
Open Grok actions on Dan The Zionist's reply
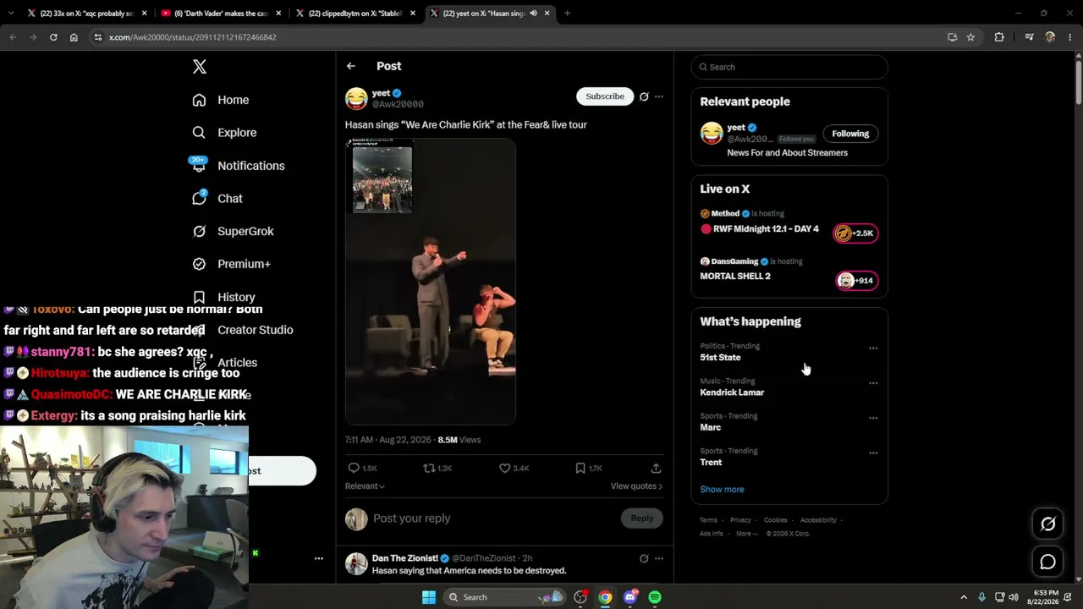coord(644,558)
